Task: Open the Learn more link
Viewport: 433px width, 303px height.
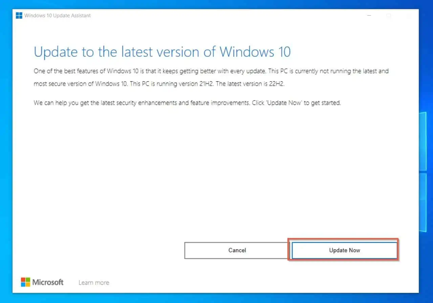Action: click(x=94, y=282)
